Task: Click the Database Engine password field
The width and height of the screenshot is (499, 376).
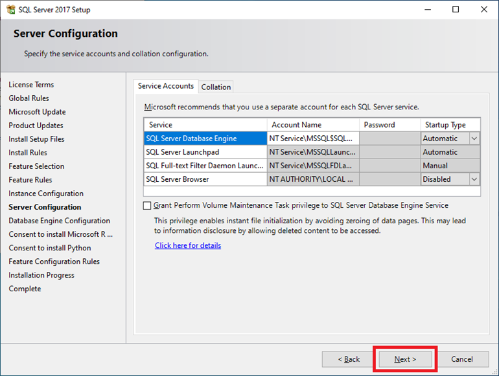Action: (390, 138)
